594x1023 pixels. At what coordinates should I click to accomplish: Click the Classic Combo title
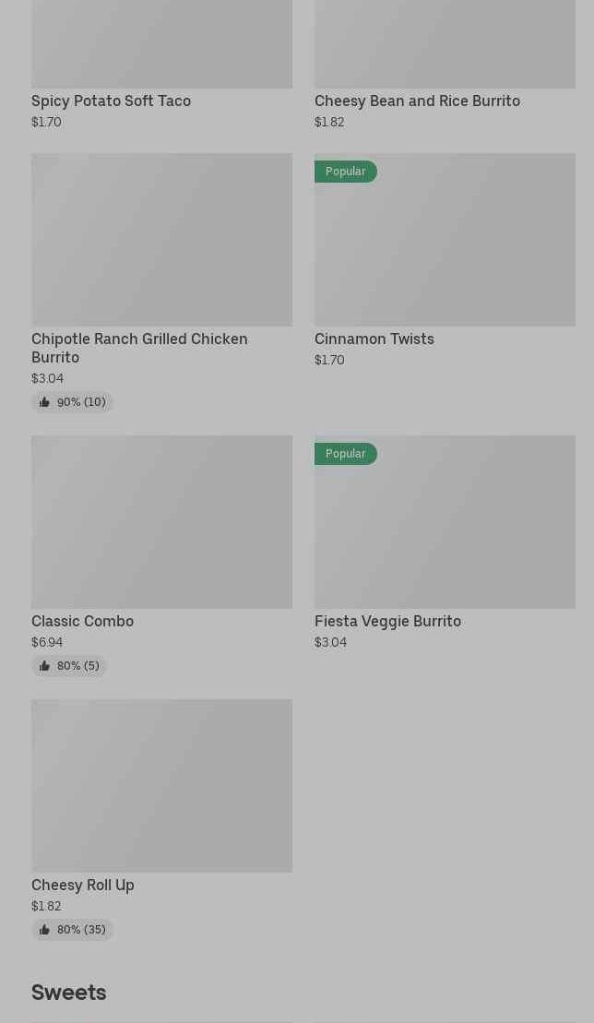coord(82,621)
